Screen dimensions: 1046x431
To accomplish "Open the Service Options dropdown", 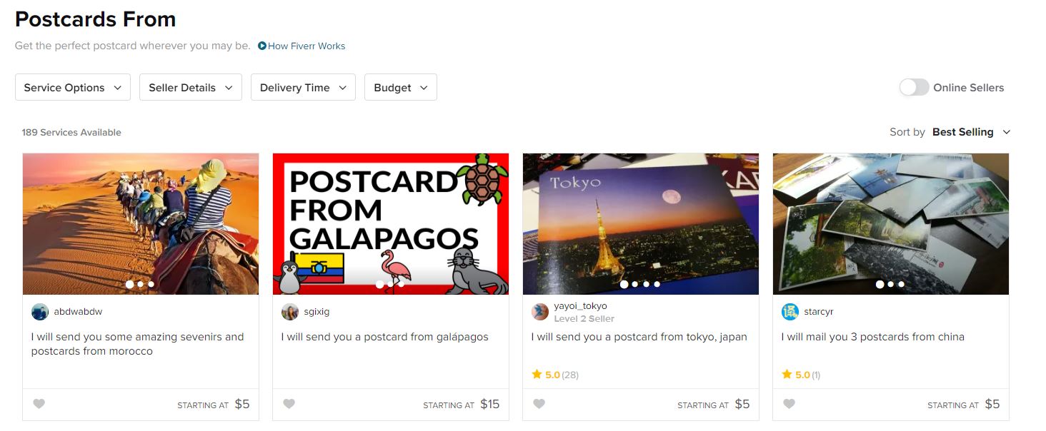I will point(73,87).
